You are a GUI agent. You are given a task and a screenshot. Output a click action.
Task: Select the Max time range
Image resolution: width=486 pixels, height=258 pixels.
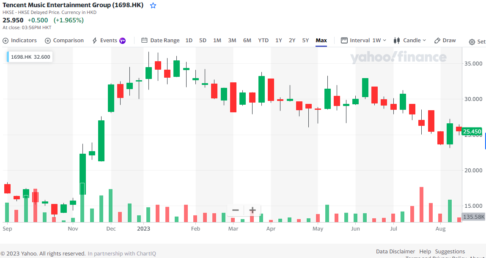point(321,41)
